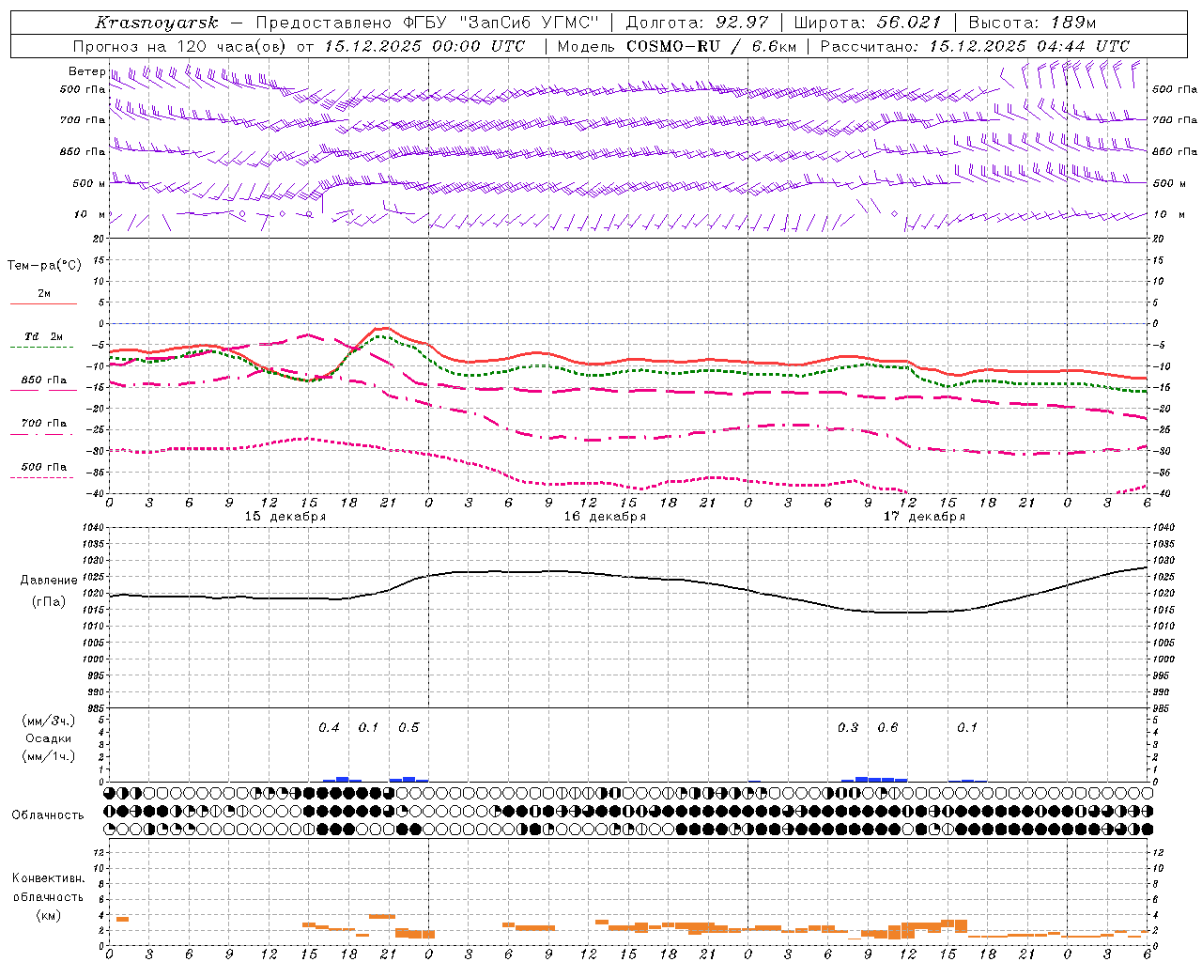The image size is (1202, 962).
Task: Click the 0.5 precipitation value
Action: coord(408,727)
